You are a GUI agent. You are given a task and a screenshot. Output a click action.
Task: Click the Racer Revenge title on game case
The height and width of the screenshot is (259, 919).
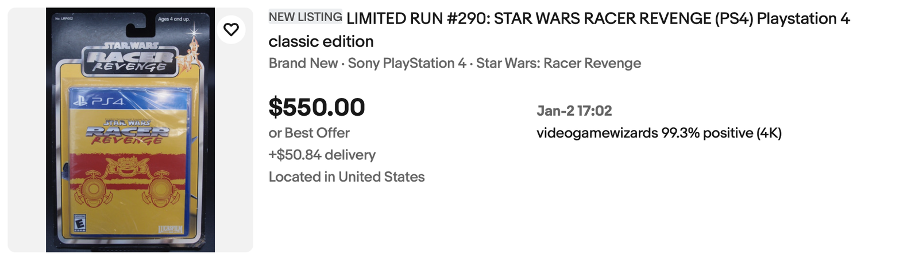128,133
